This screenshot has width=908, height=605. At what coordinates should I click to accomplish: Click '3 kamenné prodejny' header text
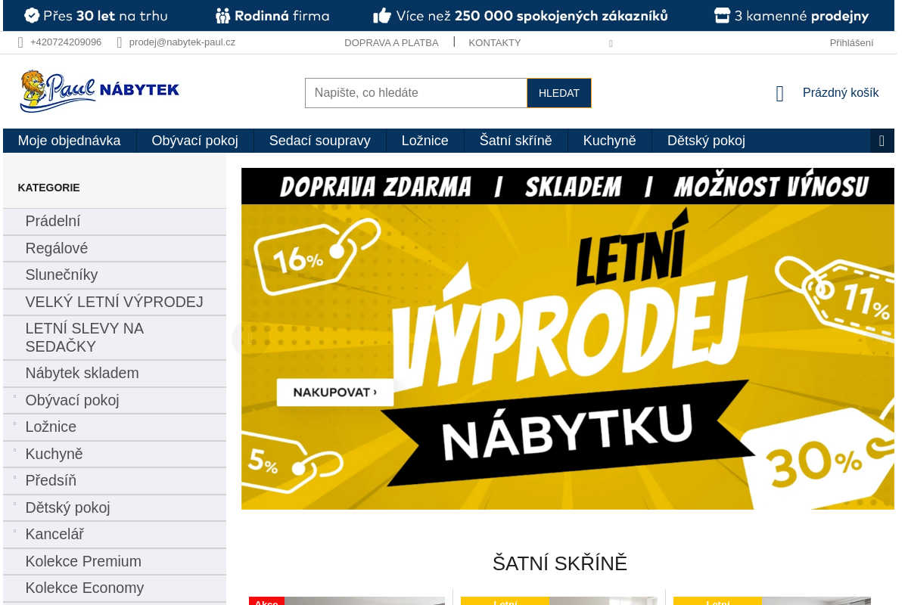click(x=801, y=16)
